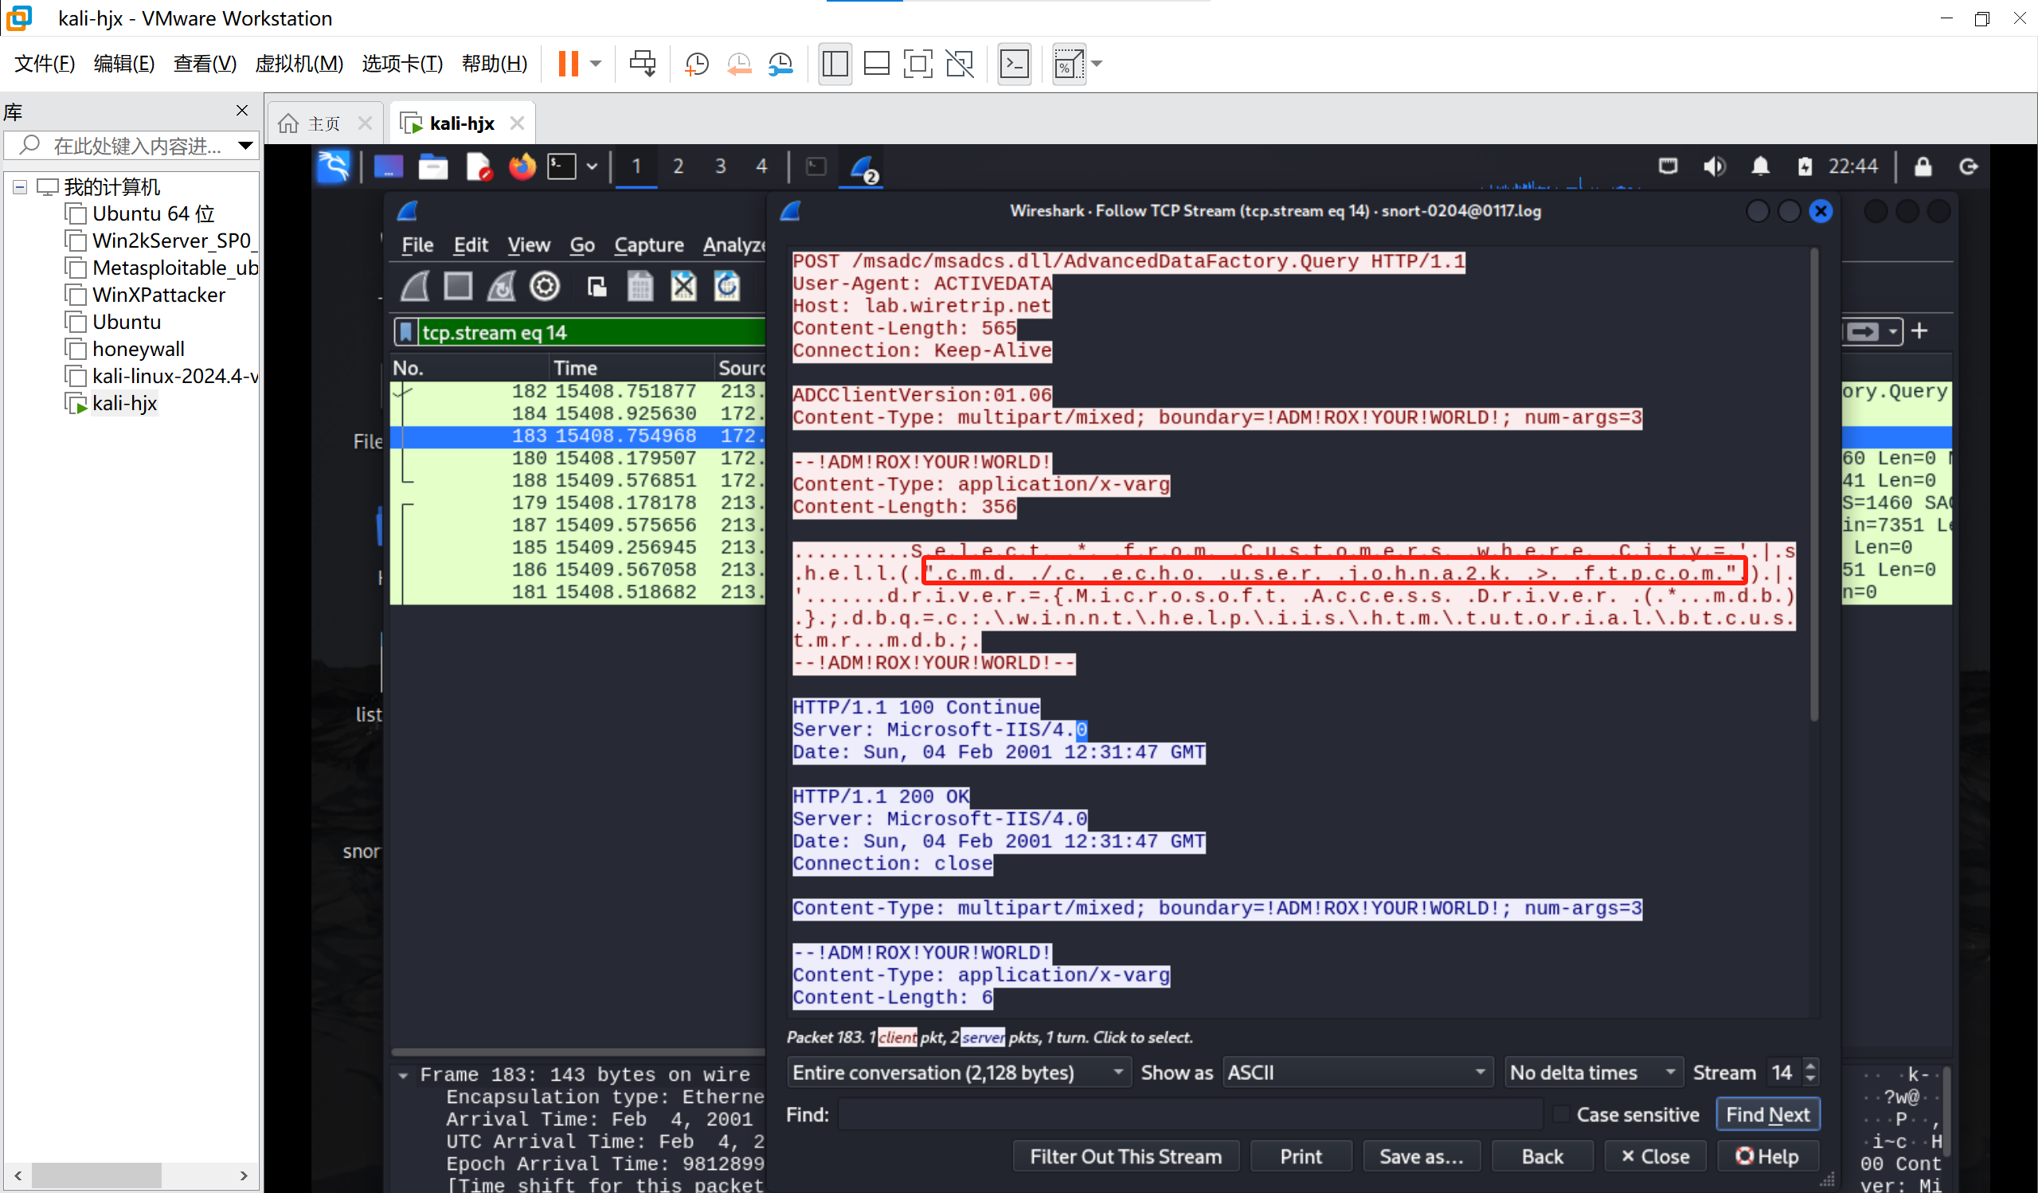Viewport: 2038px width, 1193px height.
Task: Click the send Ctrl+Alt+Del icon
Action: point(643,64)
